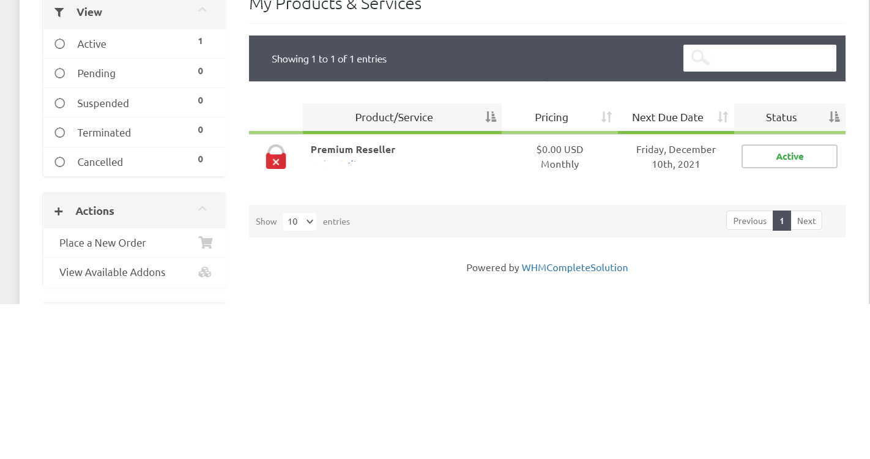
Task: Select the Active radio filter
Action: 60,44
